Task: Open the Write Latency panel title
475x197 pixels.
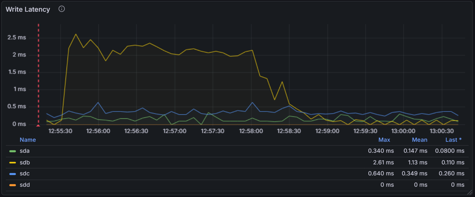Action: click(x=28, y=9)
